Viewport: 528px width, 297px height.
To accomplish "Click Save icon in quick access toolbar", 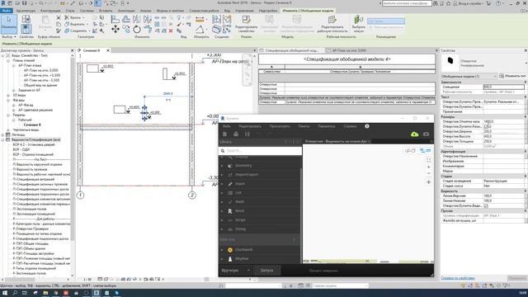I will [x=24, y=3].
